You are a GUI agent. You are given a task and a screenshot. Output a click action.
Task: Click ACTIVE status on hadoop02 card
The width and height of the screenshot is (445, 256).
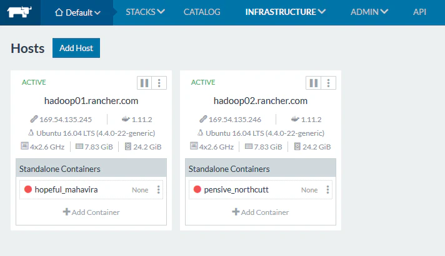click(203, 82)
